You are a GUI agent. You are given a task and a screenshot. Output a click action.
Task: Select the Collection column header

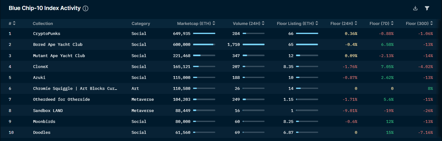pyautogui.click(x=43, y=23)
